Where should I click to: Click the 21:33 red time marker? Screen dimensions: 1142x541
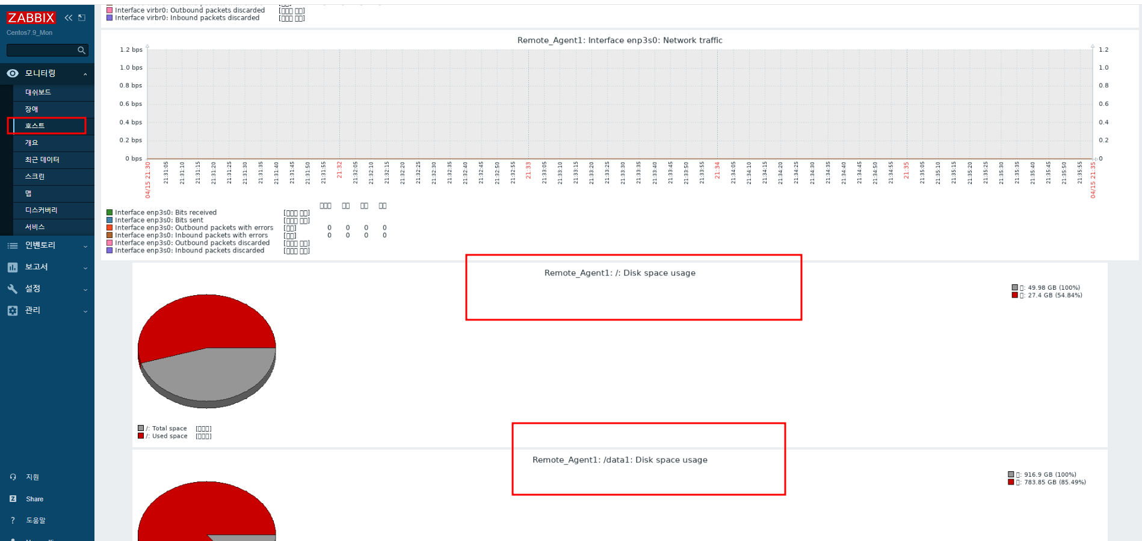click(x=528, y=170)
